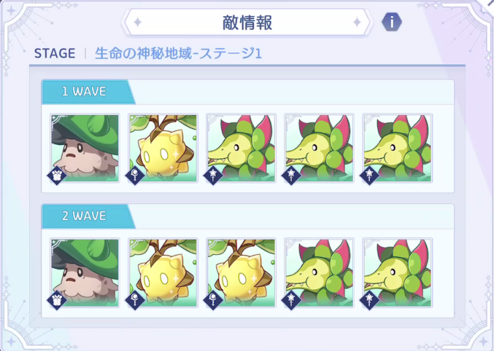
Task: Click wand class badge on first 1 WAVE crocodile
Action: coord(214,175)
